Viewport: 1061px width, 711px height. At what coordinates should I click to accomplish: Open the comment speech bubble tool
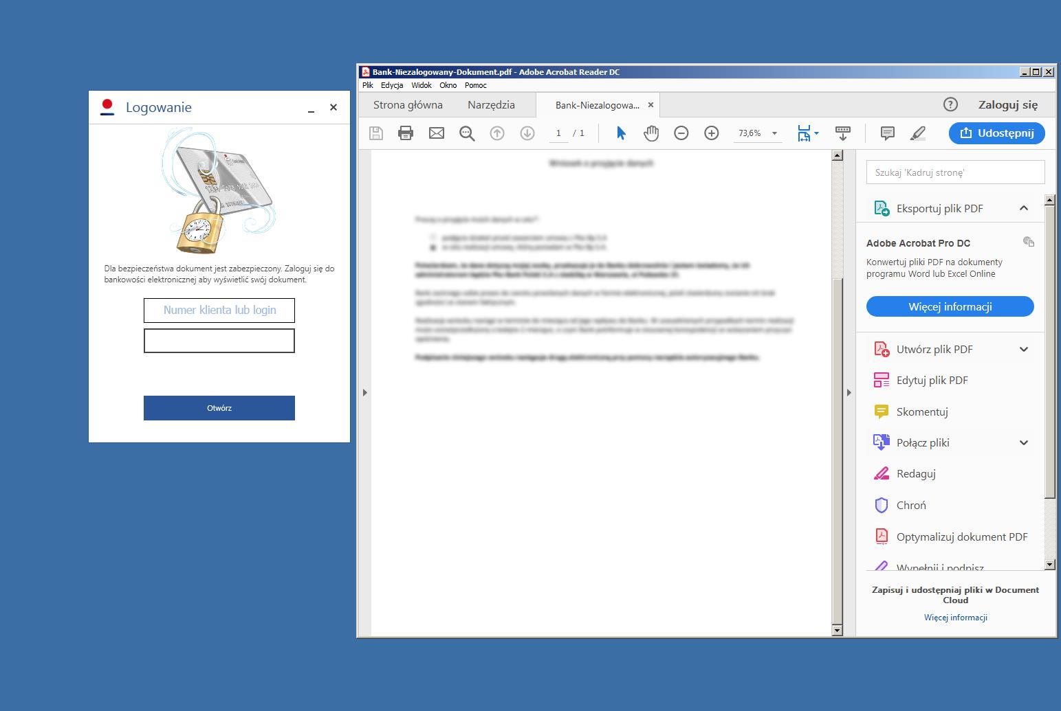[x=887, y=133]
